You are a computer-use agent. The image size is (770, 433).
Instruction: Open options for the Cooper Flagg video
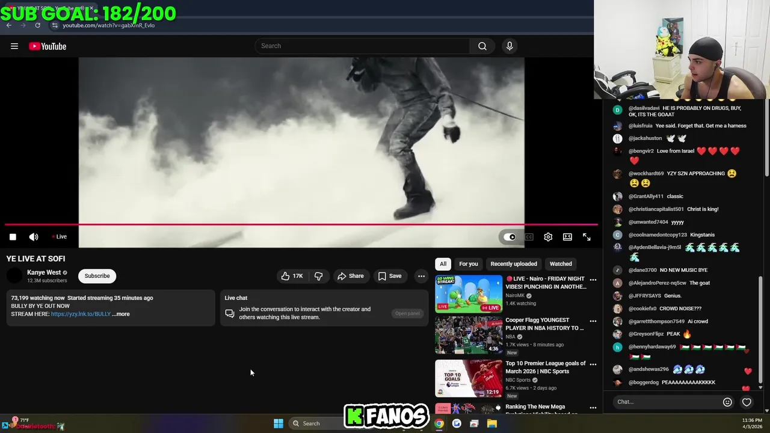593,321
